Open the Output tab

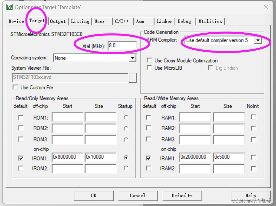point(58,21)
